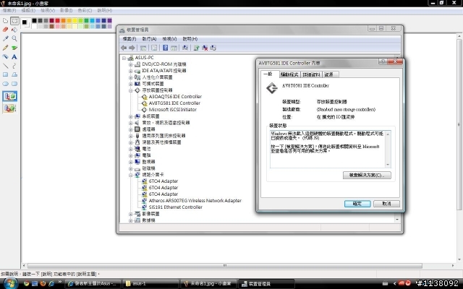Collapse the 存放裝置控制器 tree node
Screen dimensions: 463x289
click(130, 90)
